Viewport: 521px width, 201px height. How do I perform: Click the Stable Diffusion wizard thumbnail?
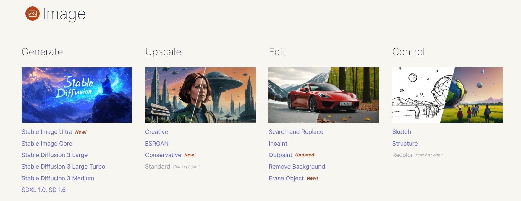click(x=77, y=95)
